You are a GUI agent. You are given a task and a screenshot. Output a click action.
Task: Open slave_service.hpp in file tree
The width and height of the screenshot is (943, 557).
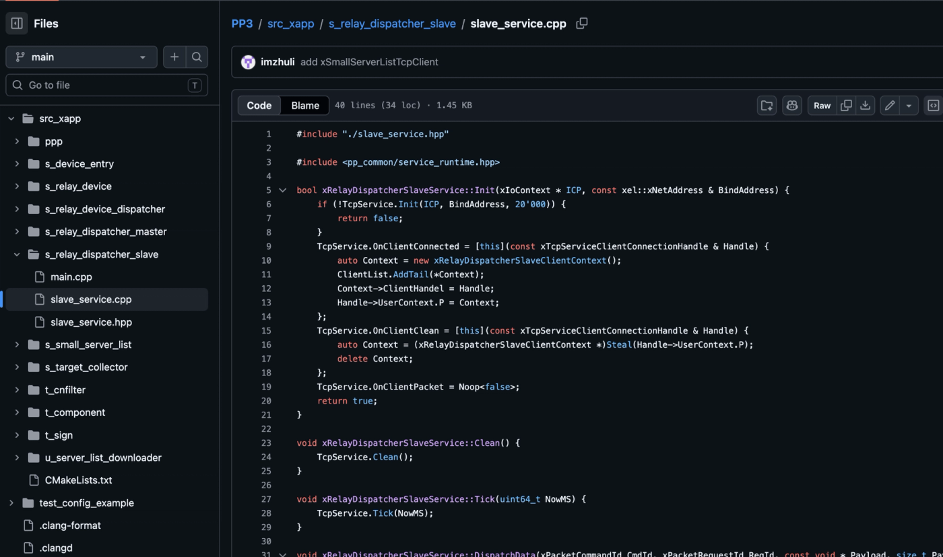pos(91,322)
